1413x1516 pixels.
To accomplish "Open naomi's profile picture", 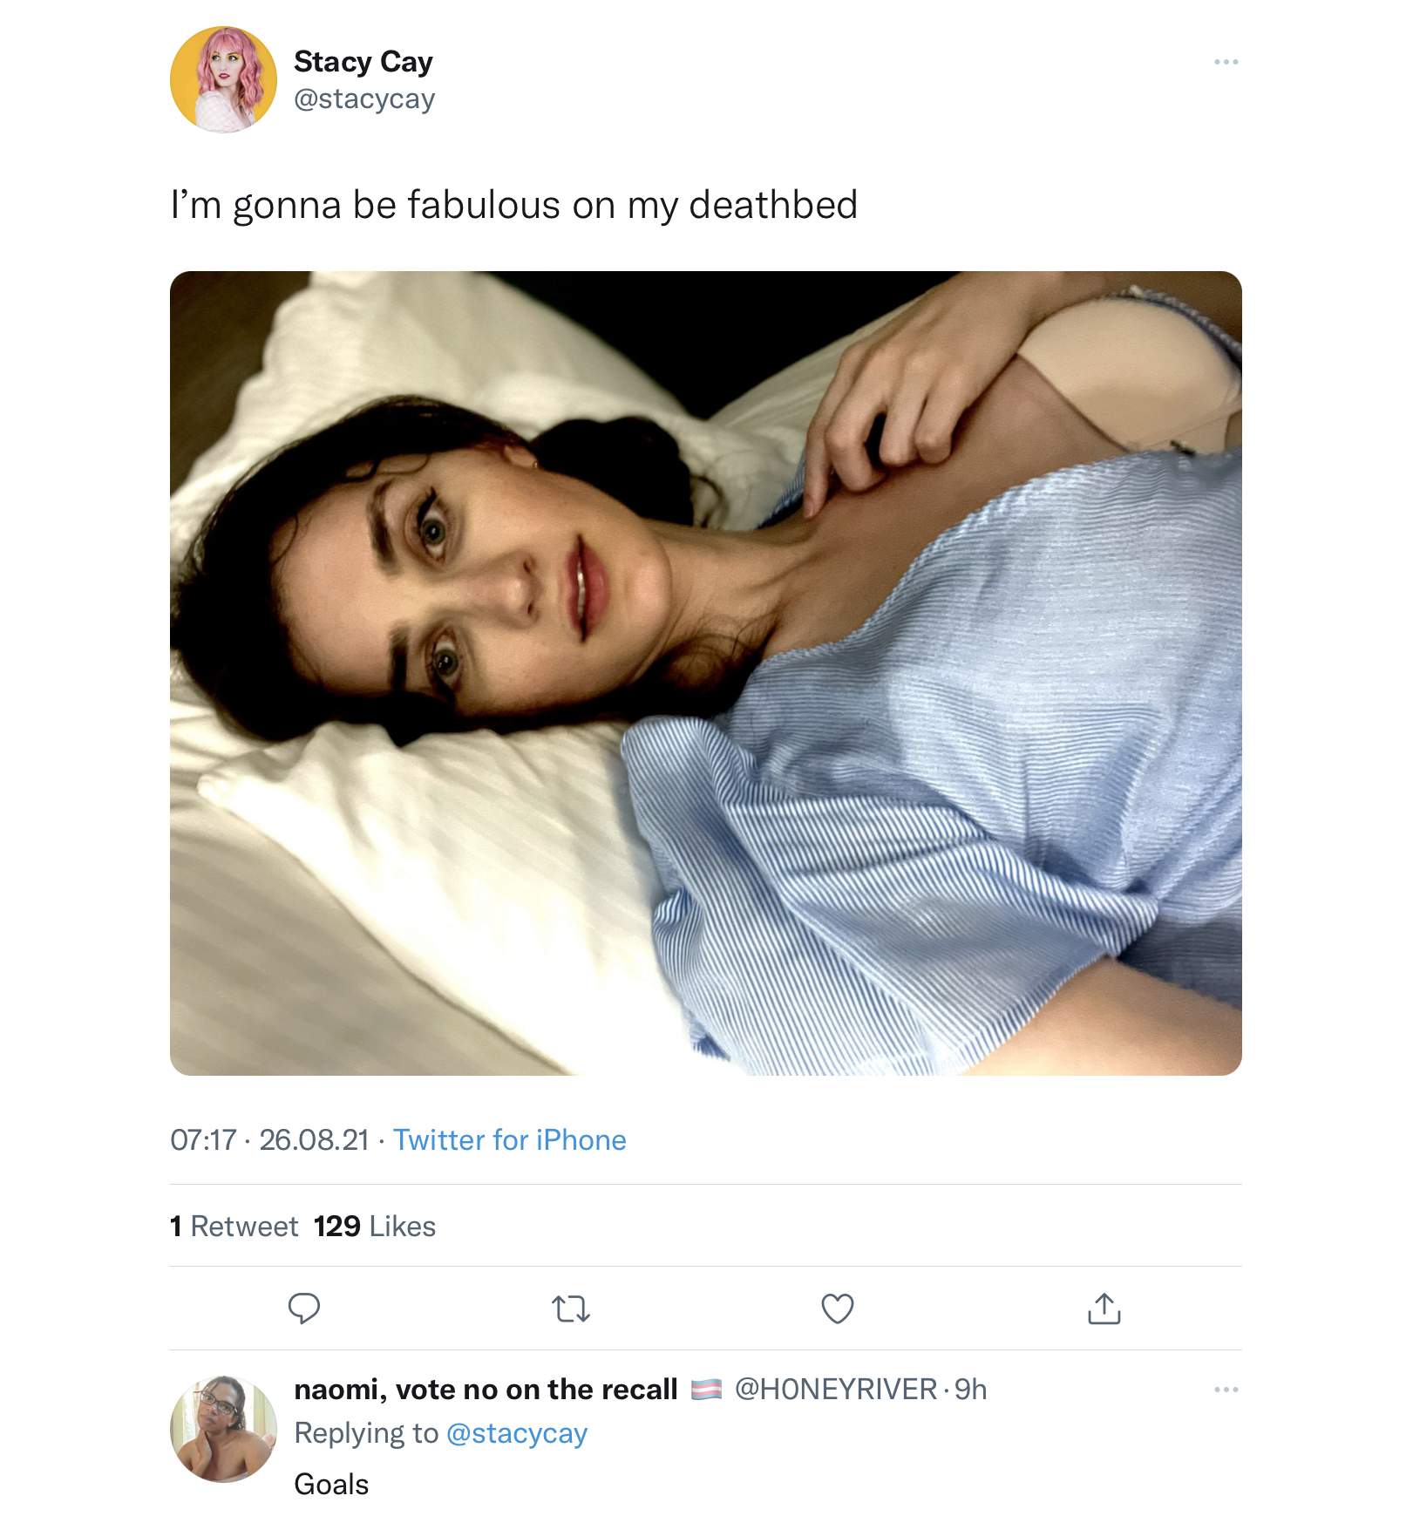I will click(x=223, y=1429).
